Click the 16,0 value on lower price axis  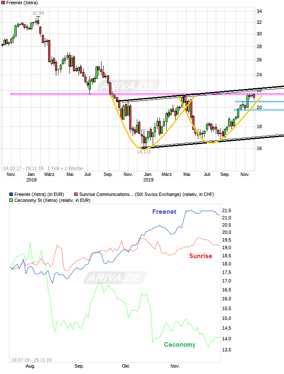pyautogui.click(x=227, y=299)
